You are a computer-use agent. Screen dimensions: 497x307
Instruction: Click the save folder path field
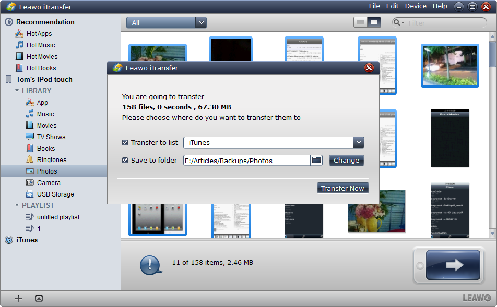(x=246, y=161)
